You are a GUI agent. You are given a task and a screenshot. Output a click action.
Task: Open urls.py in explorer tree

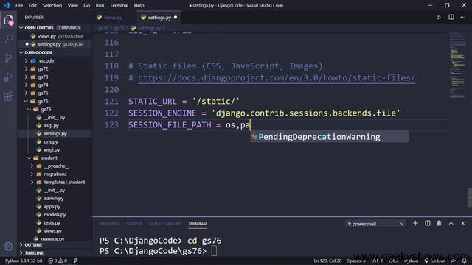click(x=51, y=142)
